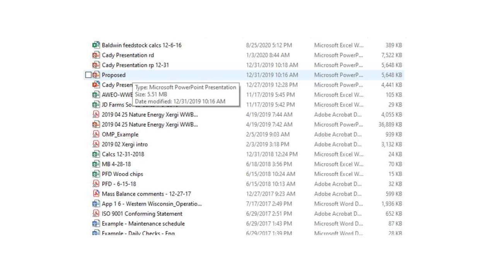Click the size value 3,132 KB
Viewport: 495px width, 278px height.
click(392, 144)
